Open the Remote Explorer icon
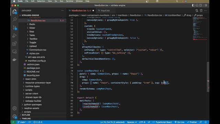 14,51
